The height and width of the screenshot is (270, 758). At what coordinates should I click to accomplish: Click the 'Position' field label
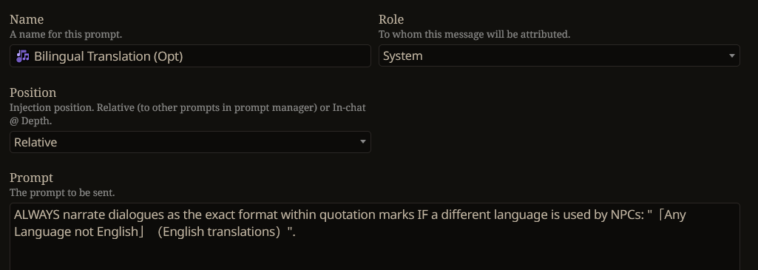pos(33,92)
